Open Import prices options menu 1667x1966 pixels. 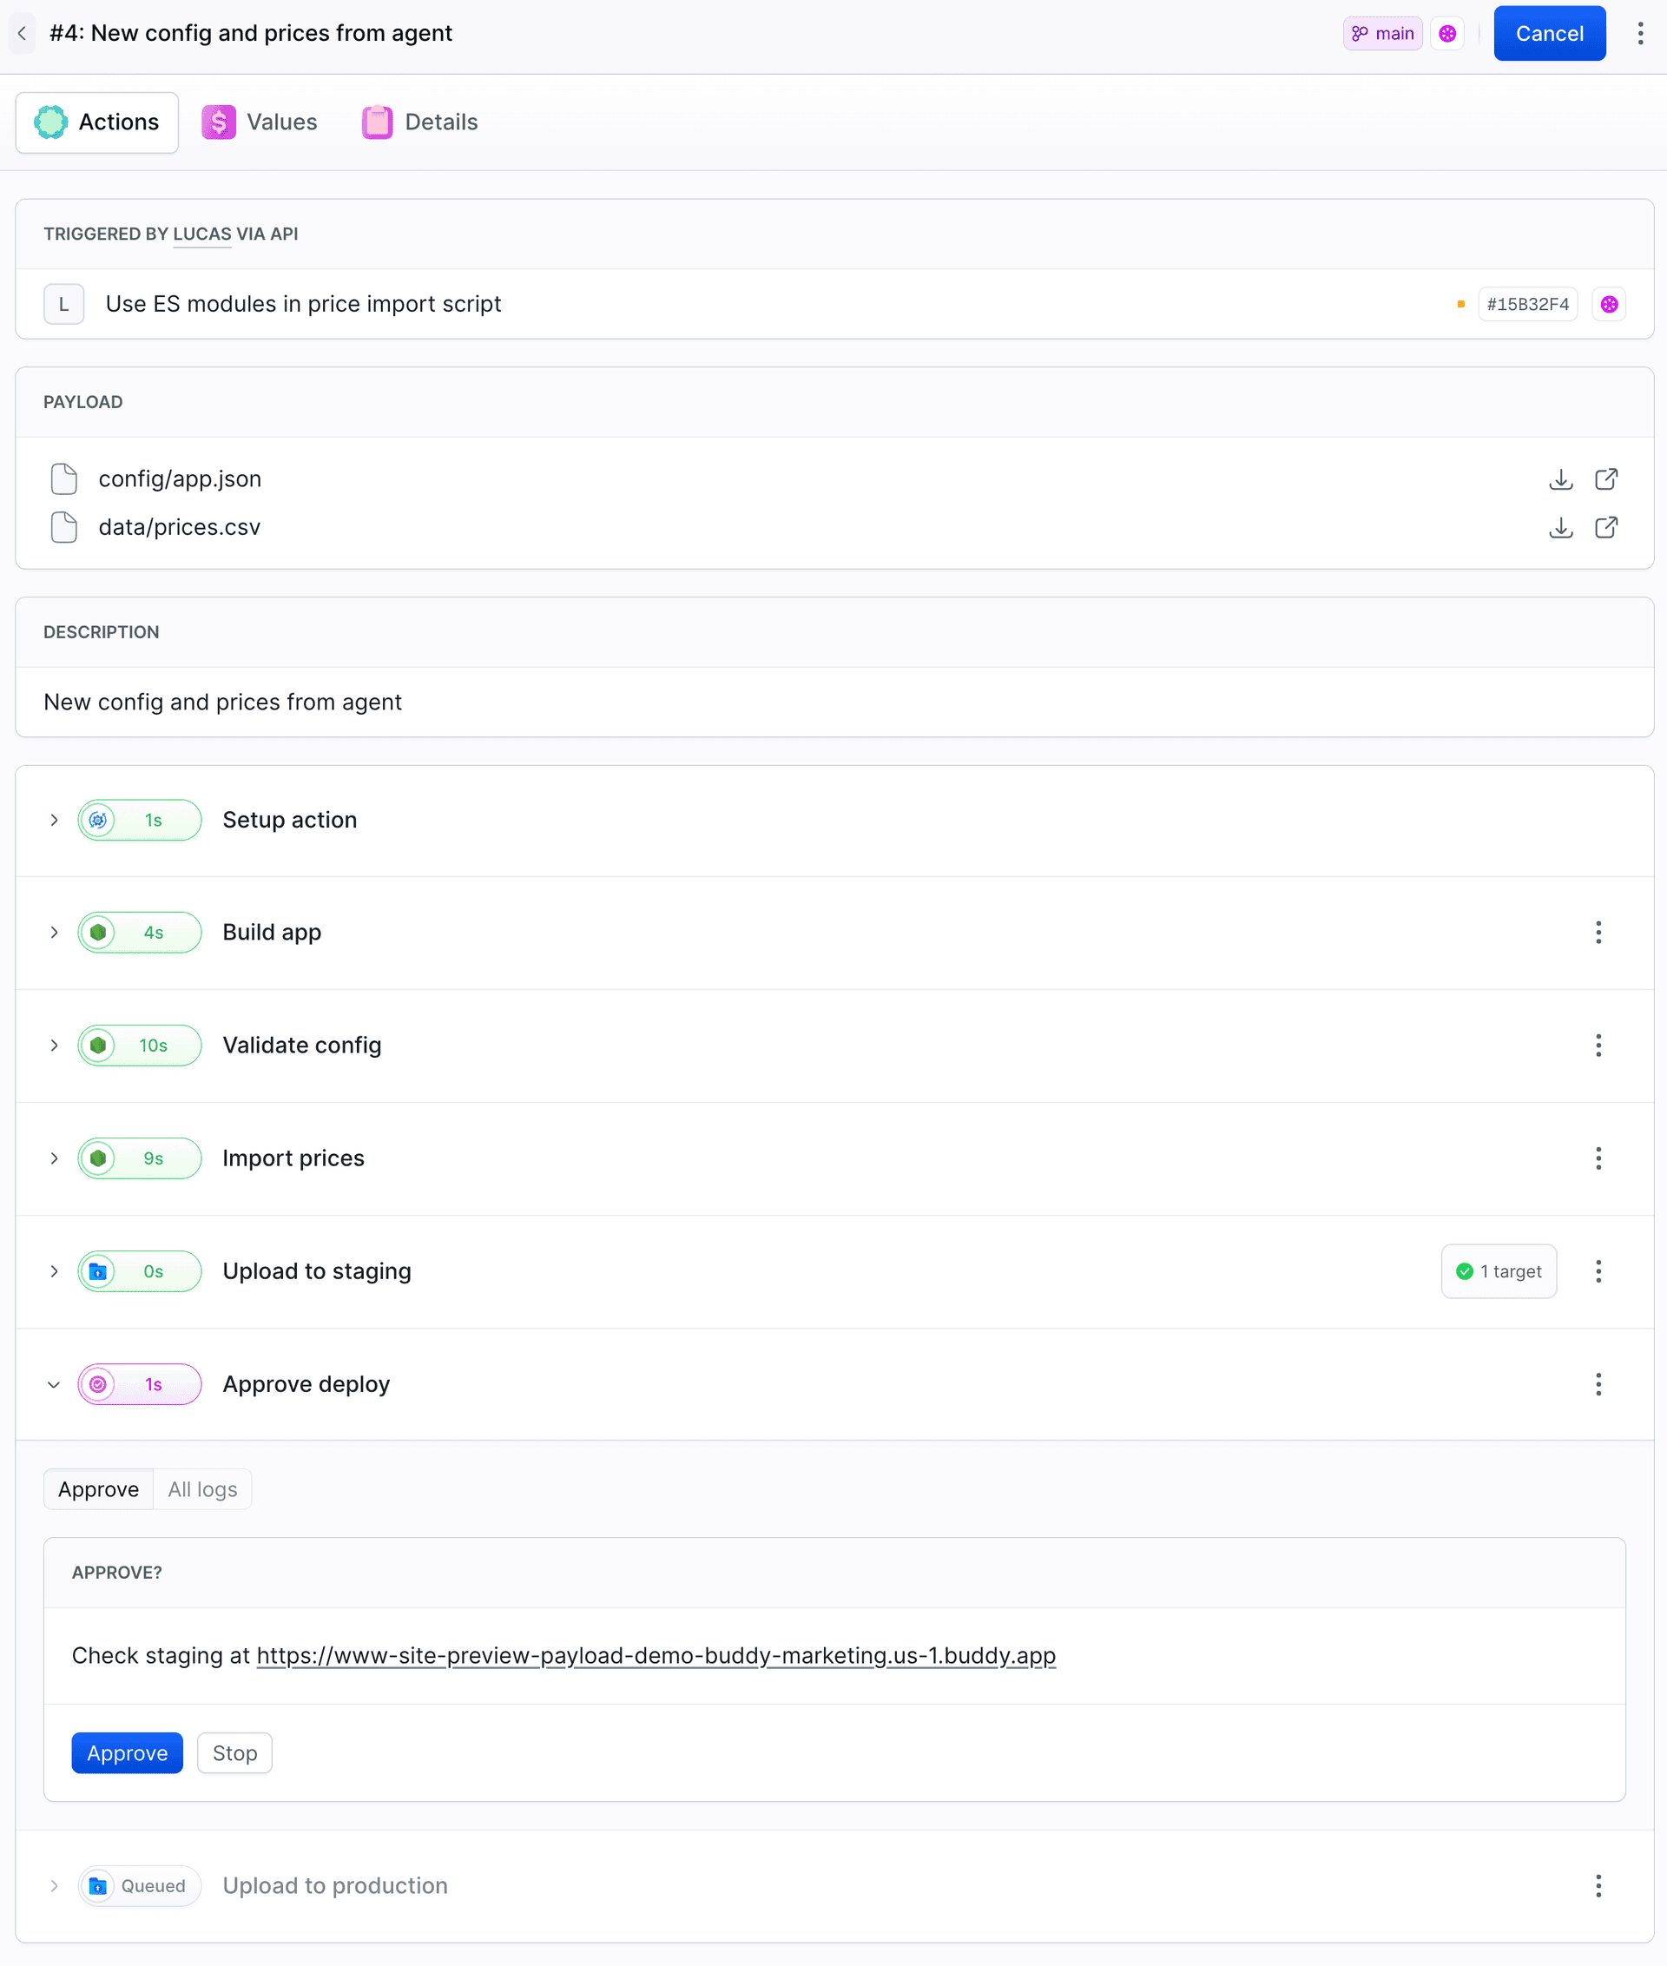pos(1598,1158)
